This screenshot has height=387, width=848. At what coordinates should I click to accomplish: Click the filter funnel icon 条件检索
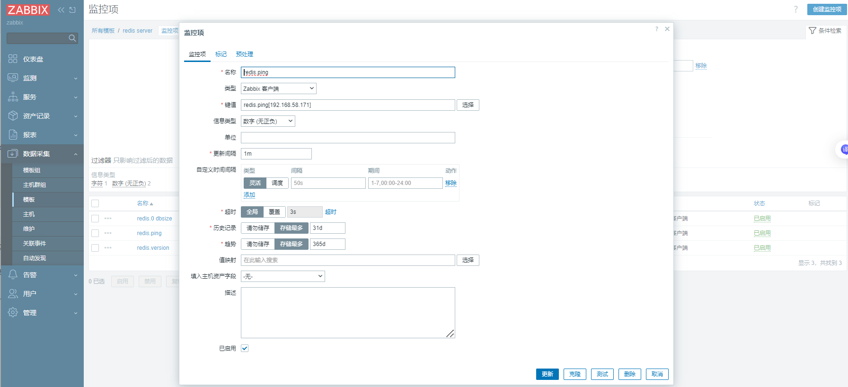tap(813, 31)
